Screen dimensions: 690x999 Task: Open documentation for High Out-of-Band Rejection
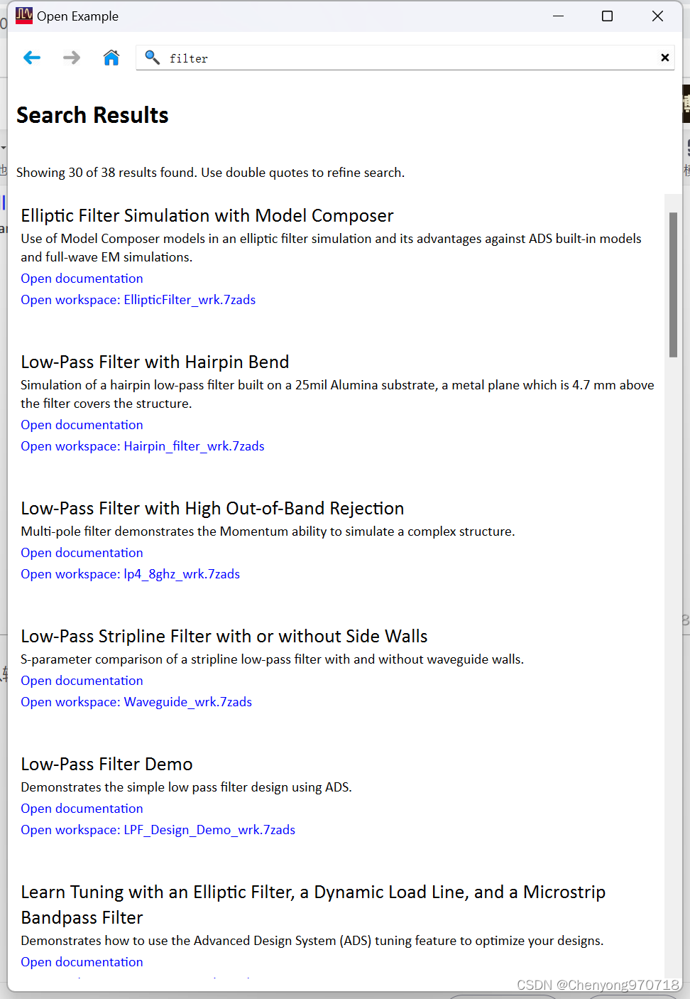[81, 552]
